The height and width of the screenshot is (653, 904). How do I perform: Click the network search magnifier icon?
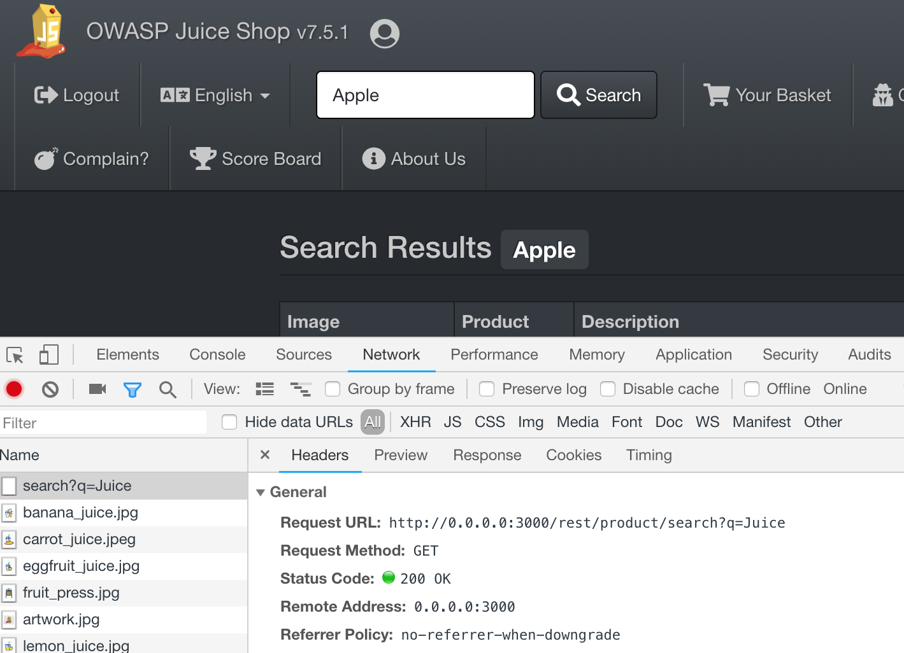(x=168, y=390)
